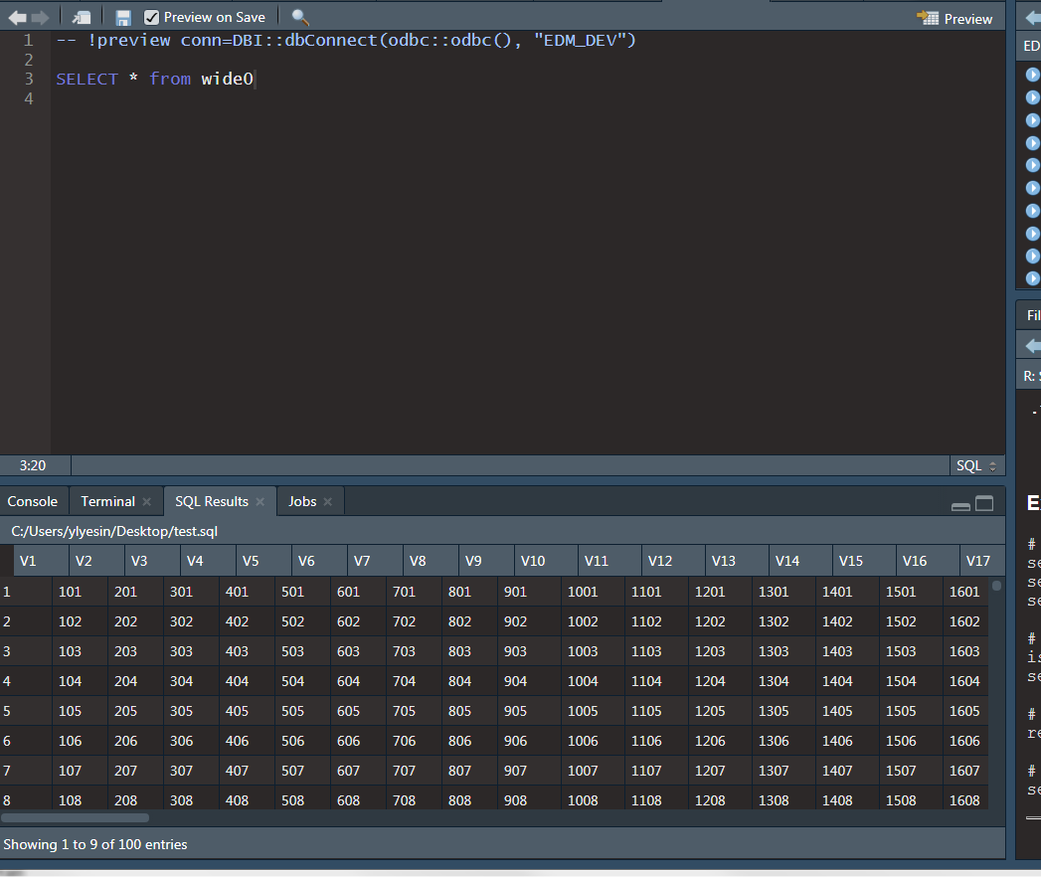Screen dimensions: 1041x877
Task: Minimize the results pane with minimize icon
Action: (959, 505)
